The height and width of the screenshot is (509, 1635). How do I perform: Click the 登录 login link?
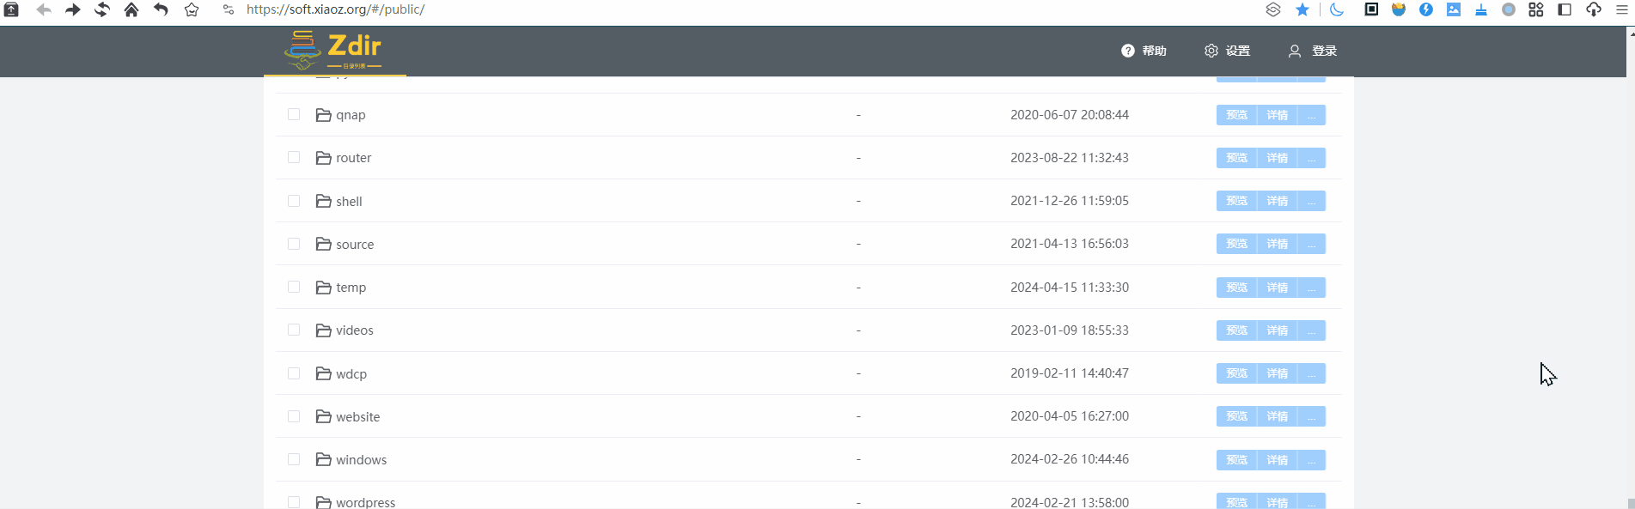(x=1312, y=51)
